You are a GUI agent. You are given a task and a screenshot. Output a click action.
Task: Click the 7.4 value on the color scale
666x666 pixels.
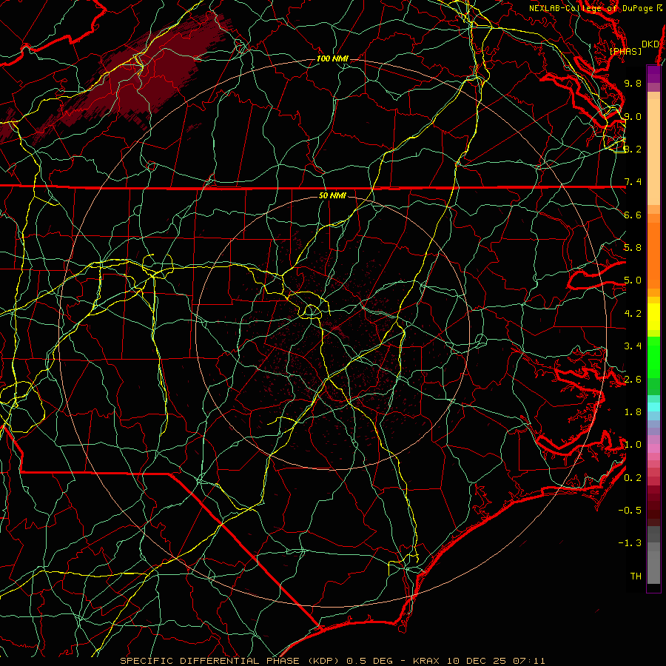633,182
